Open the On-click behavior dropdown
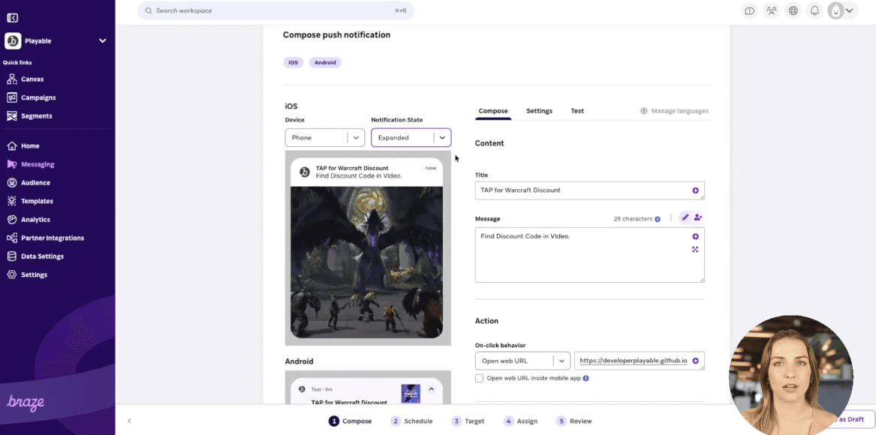This screenshot has height=435, width=876. [x=523, y=361]
